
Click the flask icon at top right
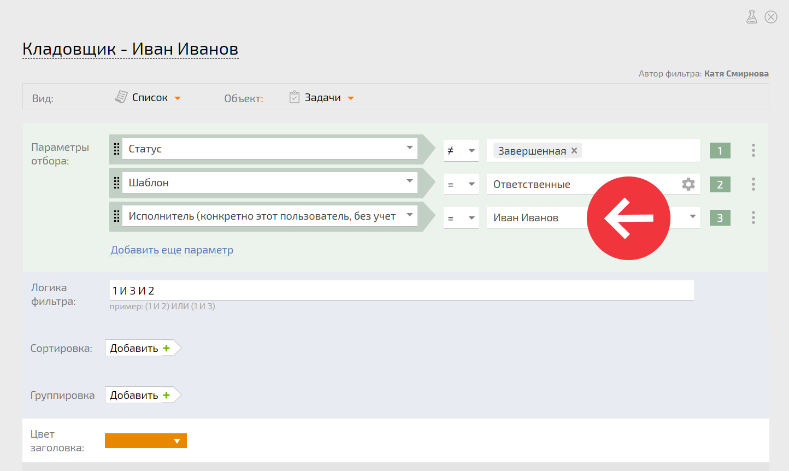pos(752,17)
